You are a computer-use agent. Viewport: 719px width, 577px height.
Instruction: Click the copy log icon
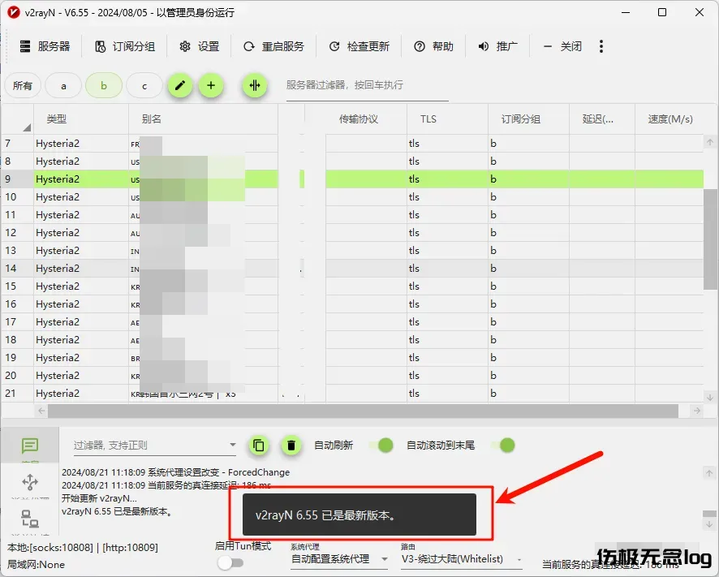(259, 446)
